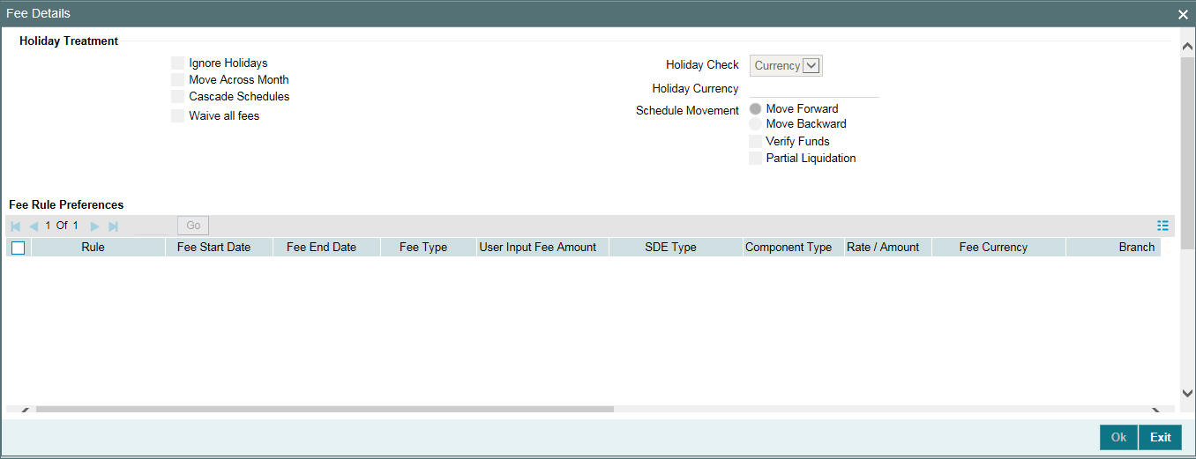Go to next page of fee rules
The width and height of the screenshot is (1196, 459).
94,226
